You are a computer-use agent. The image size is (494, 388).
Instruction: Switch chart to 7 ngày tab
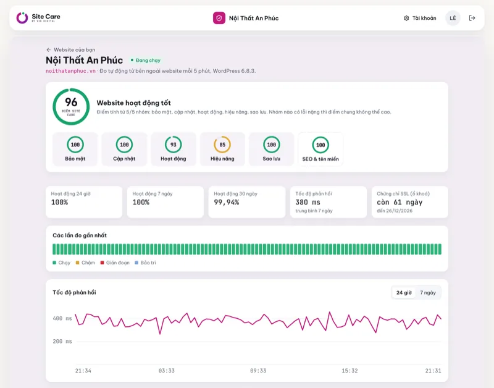428,292
